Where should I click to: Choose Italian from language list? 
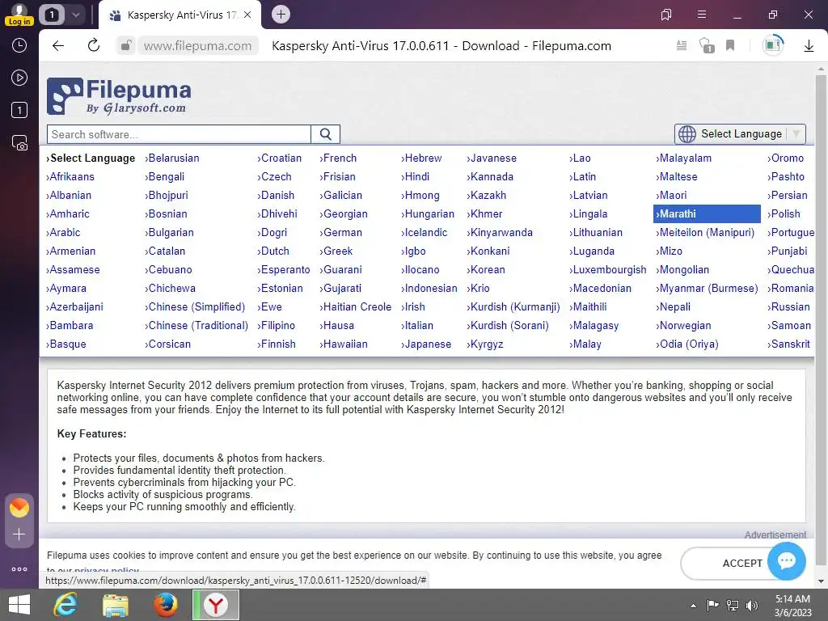tap(416, 325)
